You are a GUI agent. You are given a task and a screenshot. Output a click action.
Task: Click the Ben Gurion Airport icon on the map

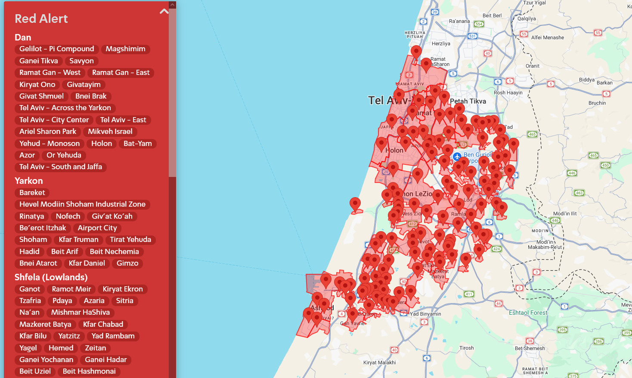click(457, 157)
